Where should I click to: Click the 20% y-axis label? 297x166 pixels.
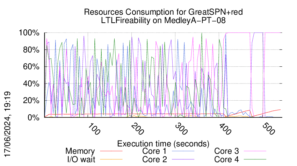click(x=31, y=100)
